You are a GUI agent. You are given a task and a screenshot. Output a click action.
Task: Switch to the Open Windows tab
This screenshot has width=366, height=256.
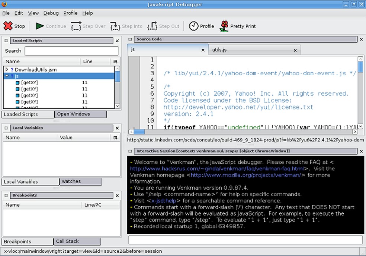(73, 114)
